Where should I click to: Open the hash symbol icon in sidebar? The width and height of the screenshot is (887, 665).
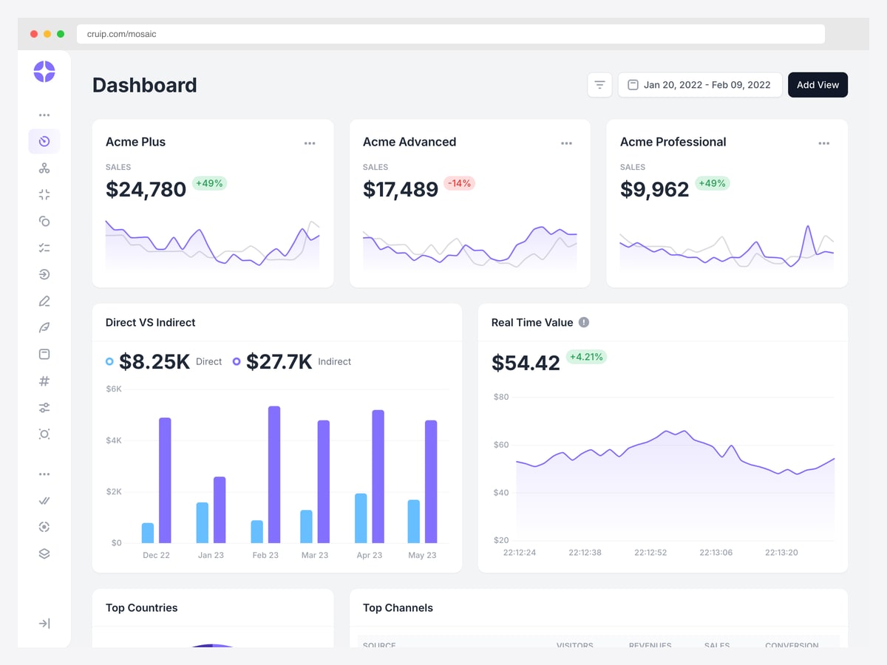[x=44, y=381]
